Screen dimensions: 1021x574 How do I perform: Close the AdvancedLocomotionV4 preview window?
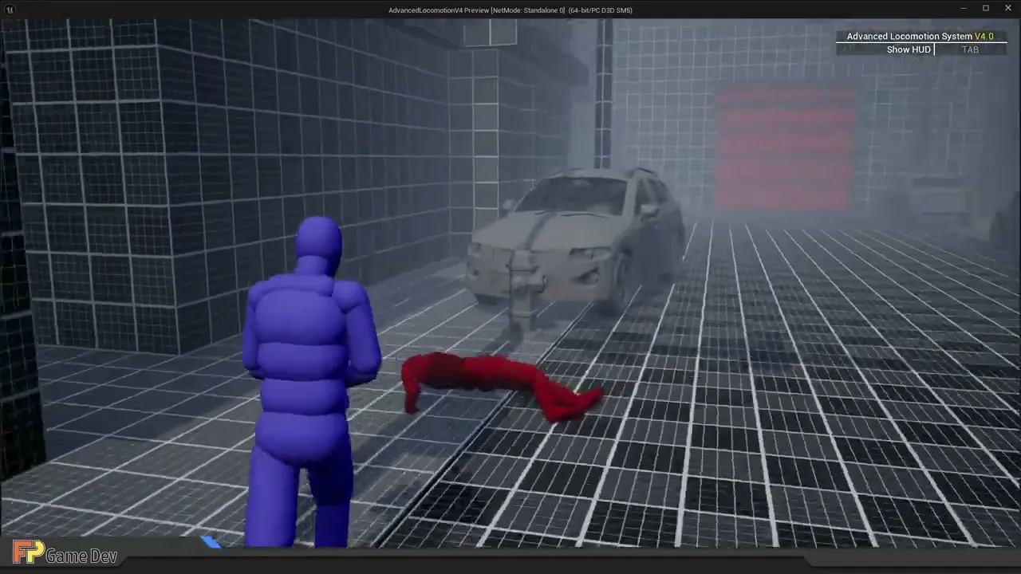tap(1007, 9)
